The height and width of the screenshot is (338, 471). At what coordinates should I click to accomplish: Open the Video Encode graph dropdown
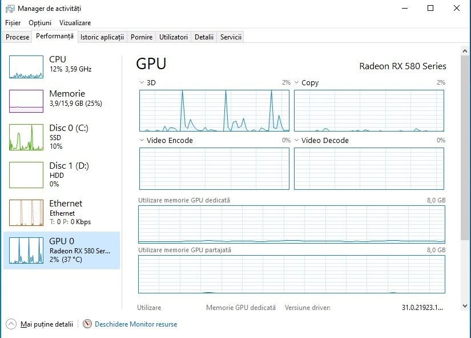pyautogui.click(x=142, y=141)
